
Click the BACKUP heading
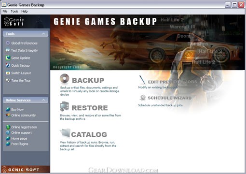pos(88,80)
